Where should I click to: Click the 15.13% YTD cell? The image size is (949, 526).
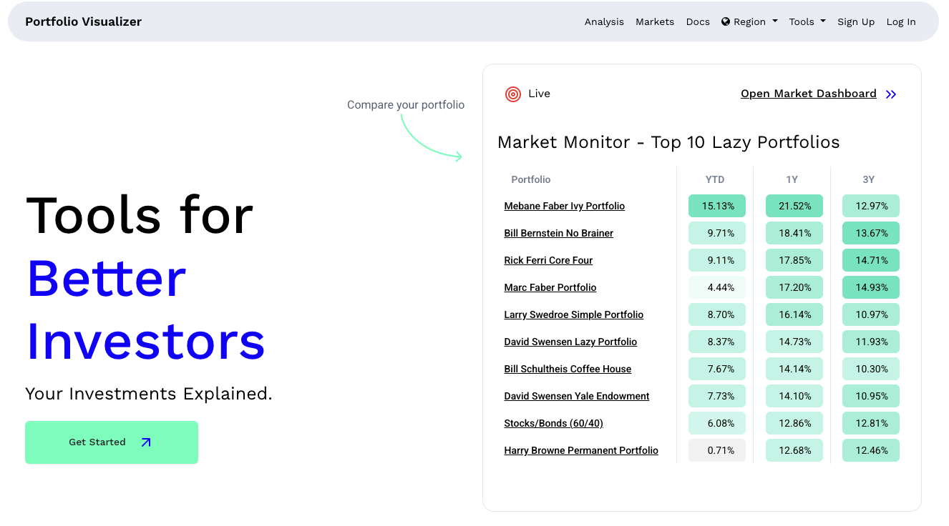point(717,206)
